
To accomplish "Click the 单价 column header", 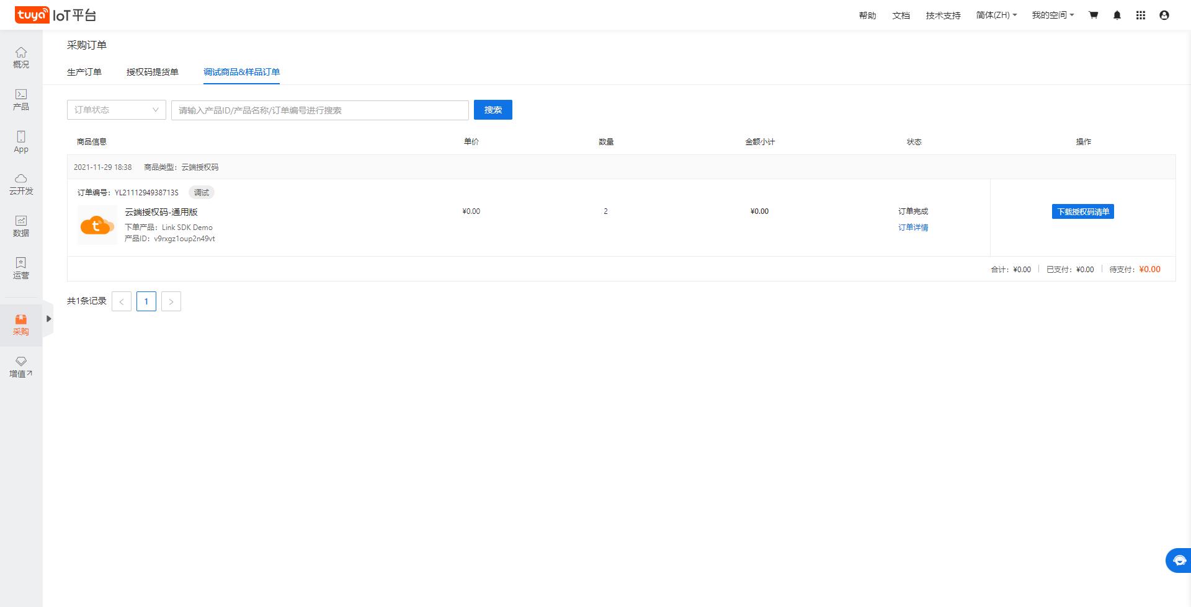I will tap(471, 142).
